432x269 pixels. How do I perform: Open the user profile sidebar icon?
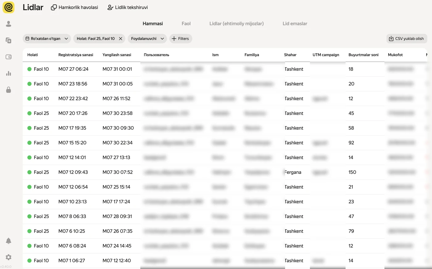[x=9, y=24]
